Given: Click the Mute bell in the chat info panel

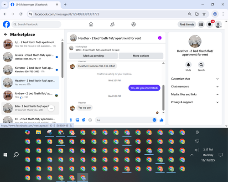Looking at the screenshot, I should (x=188, y=65).
